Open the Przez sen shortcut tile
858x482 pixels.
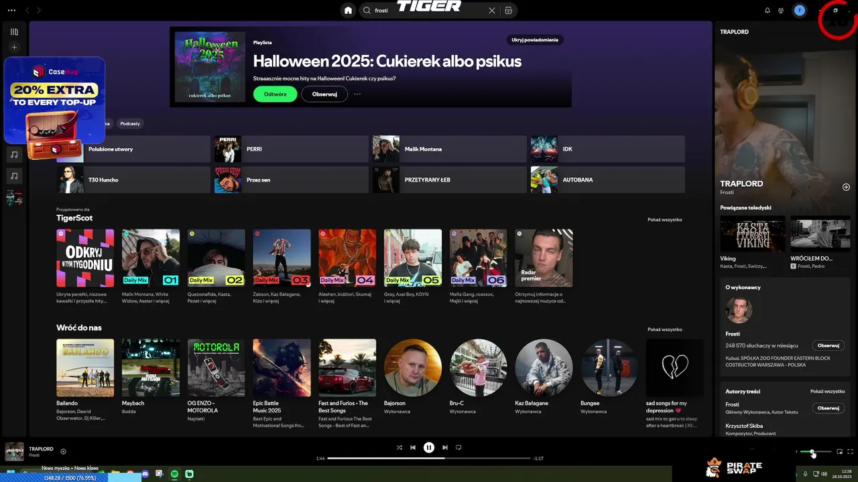click(x=291, y=180)
